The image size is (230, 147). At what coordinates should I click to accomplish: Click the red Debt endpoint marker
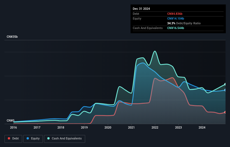click(x=225, y=112)
